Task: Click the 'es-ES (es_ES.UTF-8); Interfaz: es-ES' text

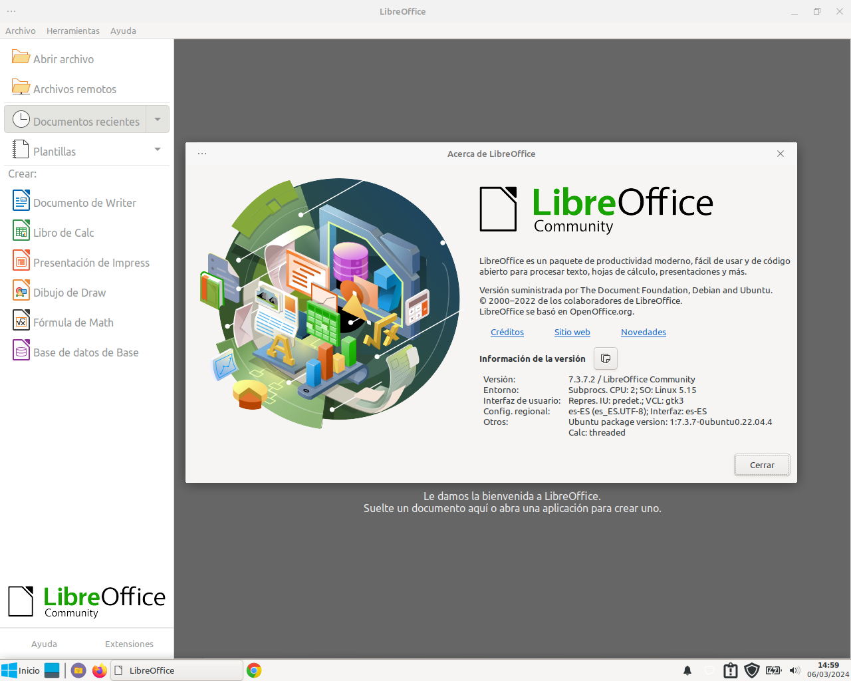Action: [638, 411]
